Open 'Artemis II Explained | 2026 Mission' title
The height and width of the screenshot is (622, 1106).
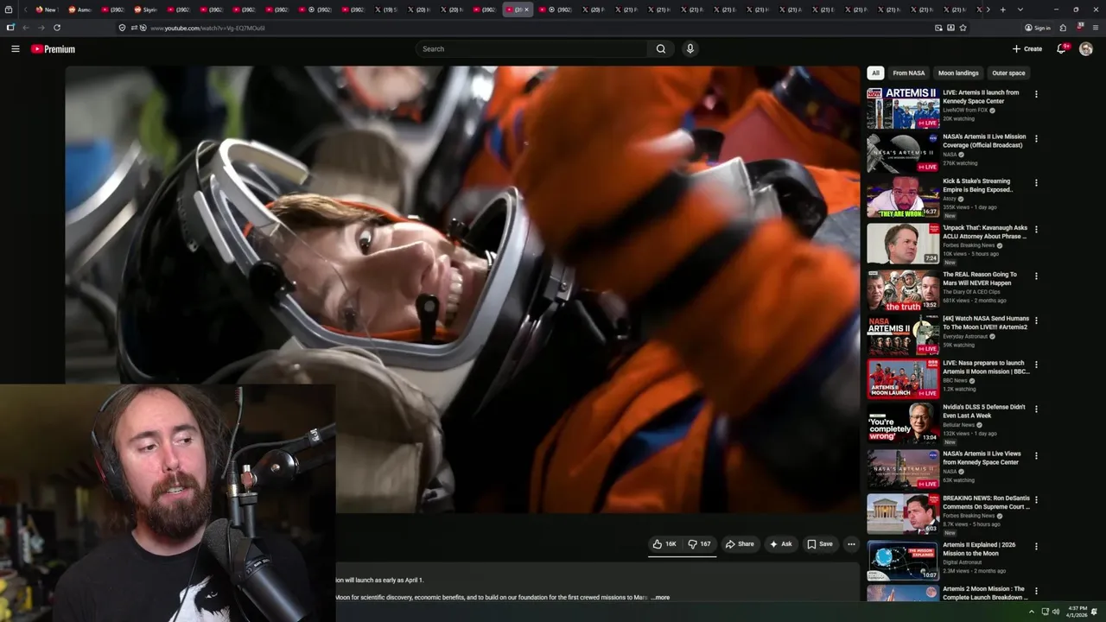point(979,549)
